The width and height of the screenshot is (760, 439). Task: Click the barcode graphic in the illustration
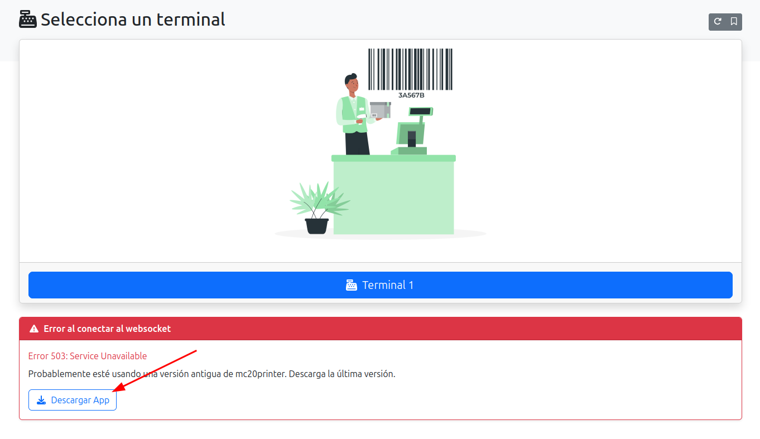click(x=410, y=69)
